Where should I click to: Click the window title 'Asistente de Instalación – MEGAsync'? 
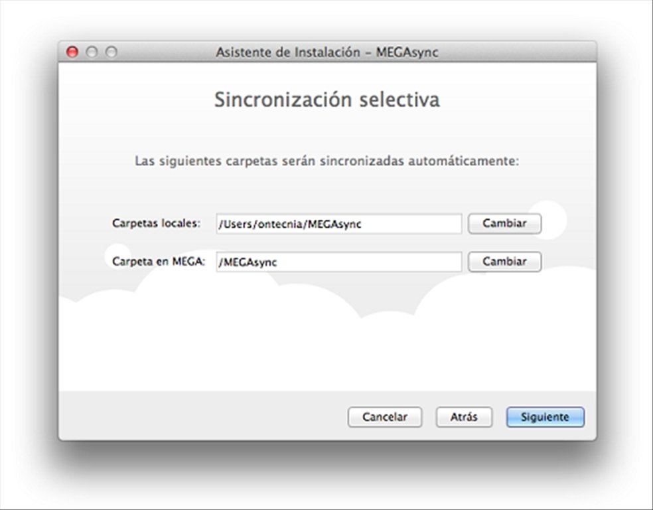click(x=327, y=52)
